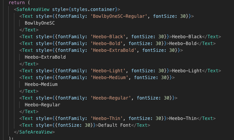Image resolution: width=234 pixels, height=140 pixels.
Task: Click styles.container in the style prop
Action: click(93, 9)
